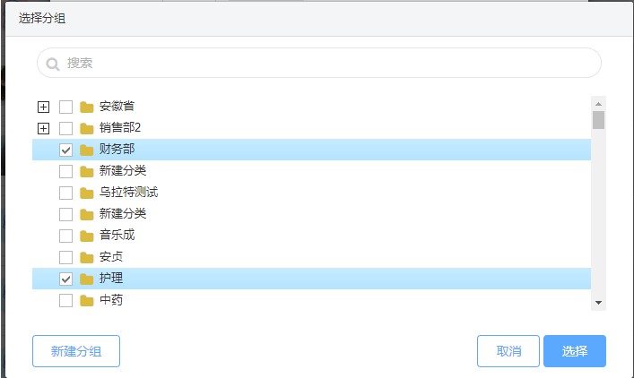Click the folder icon next to 安贞
Viewport: 634px width, 378px height.
point(87,257)
